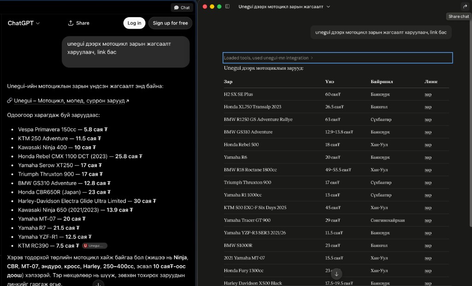Viewport: 472px width, 286px height.
Task: Click the Үнэ column header
Action: pos(329,82)
